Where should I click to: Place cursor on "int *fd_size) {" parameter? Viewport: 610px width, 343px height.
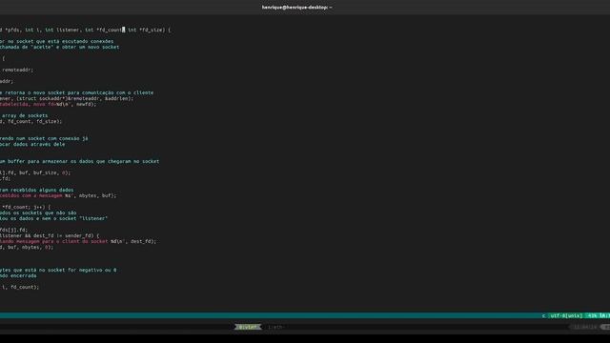(x=149, y=30)
